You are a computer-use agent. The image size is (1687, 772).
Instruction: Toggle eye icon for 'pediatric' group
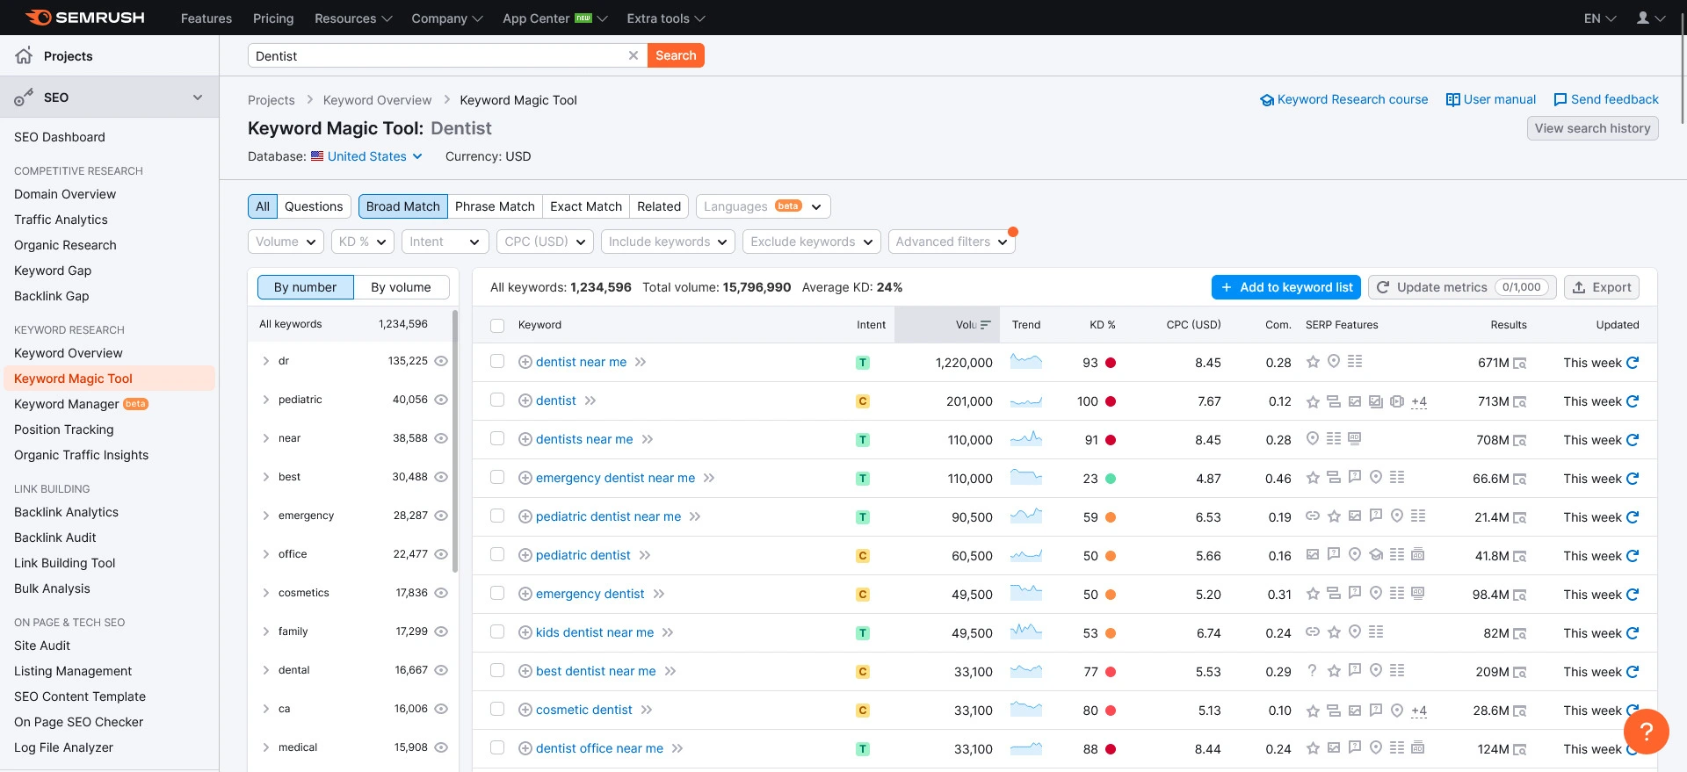pyautogui.click(x=441, y=400)
